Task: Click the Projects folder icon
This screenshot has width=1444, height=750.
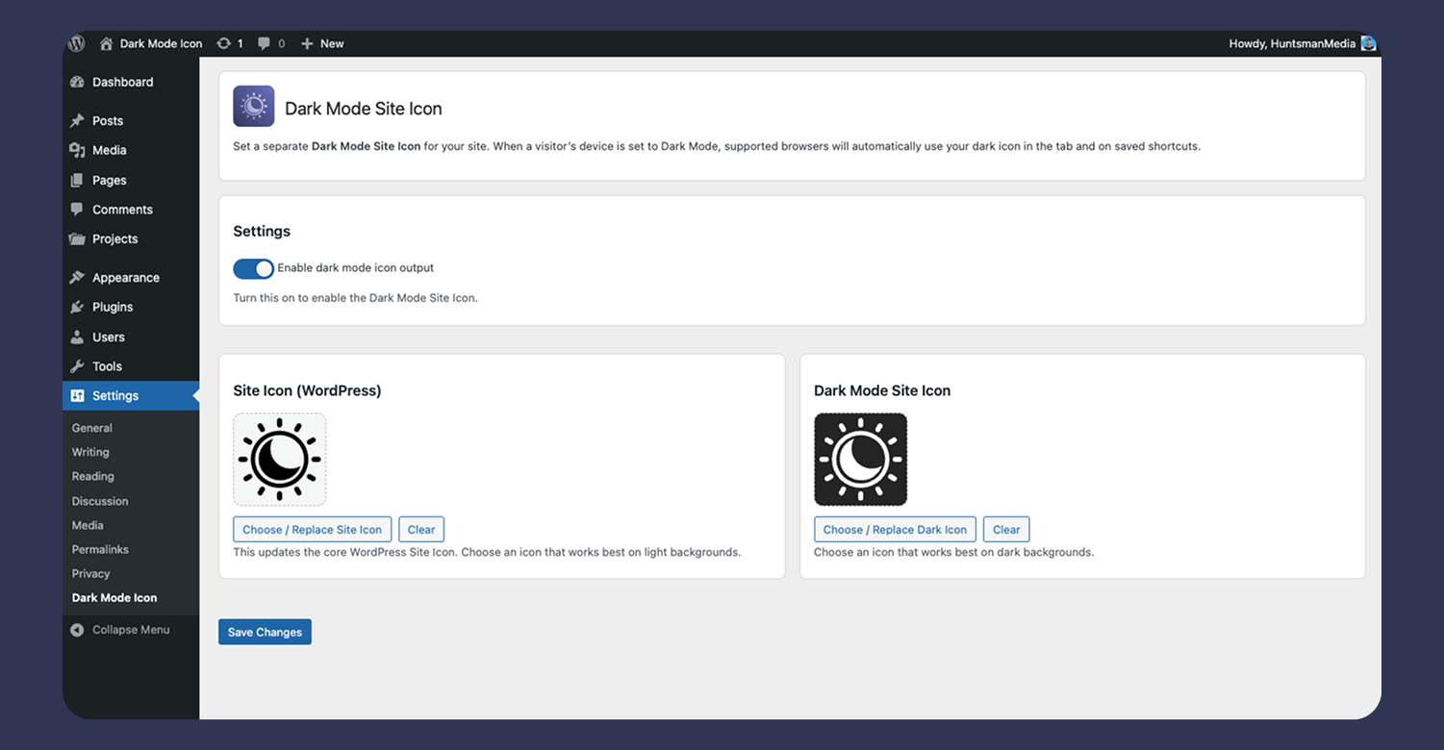Action: tap(77, 238)
